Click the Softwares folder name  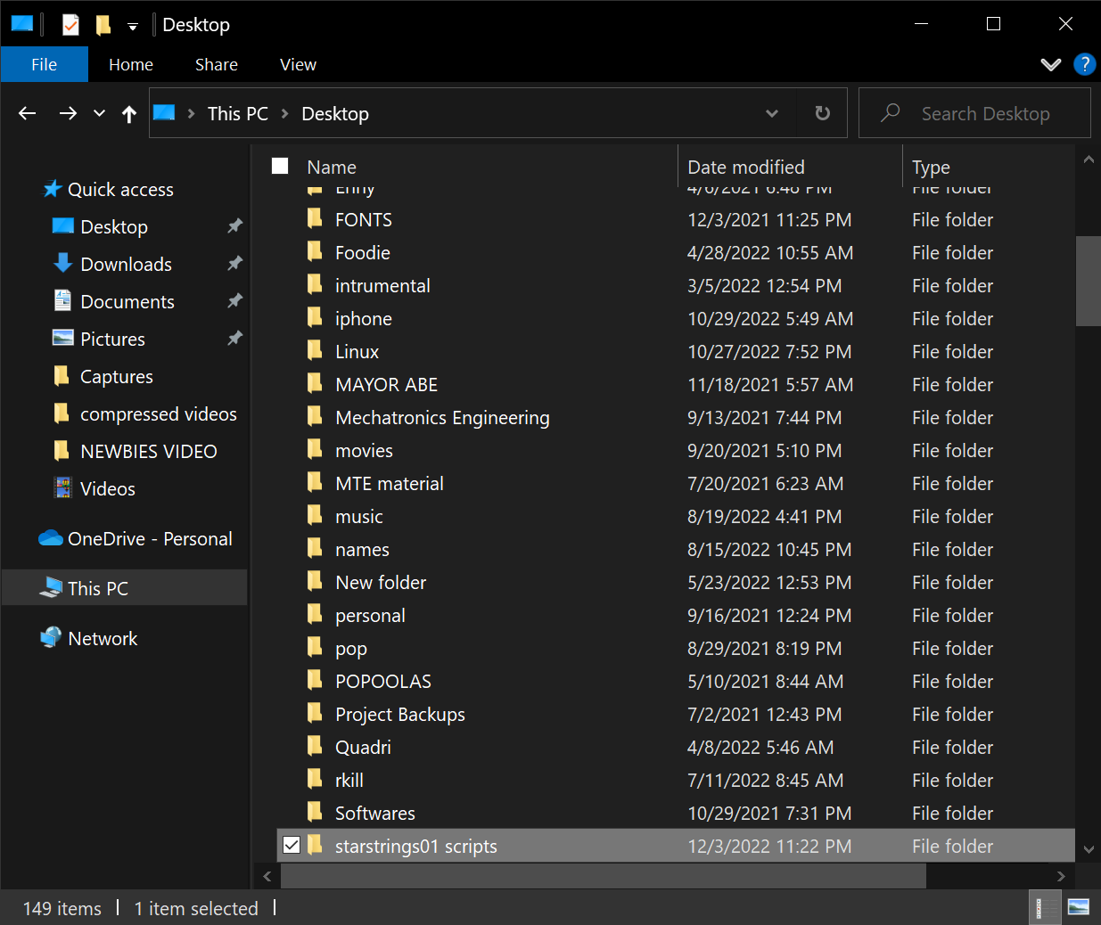coord(375,813)
